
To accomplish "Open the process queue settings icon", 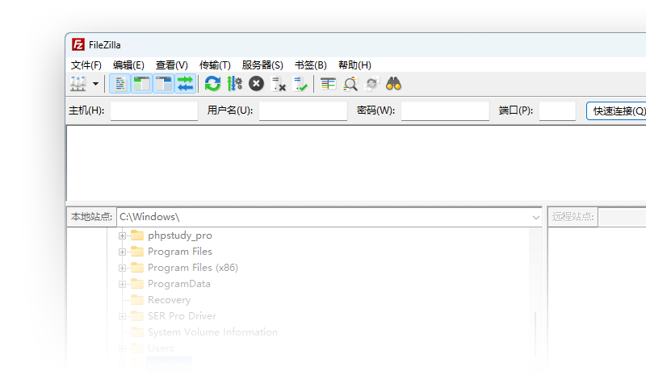I will click(234, 84).
